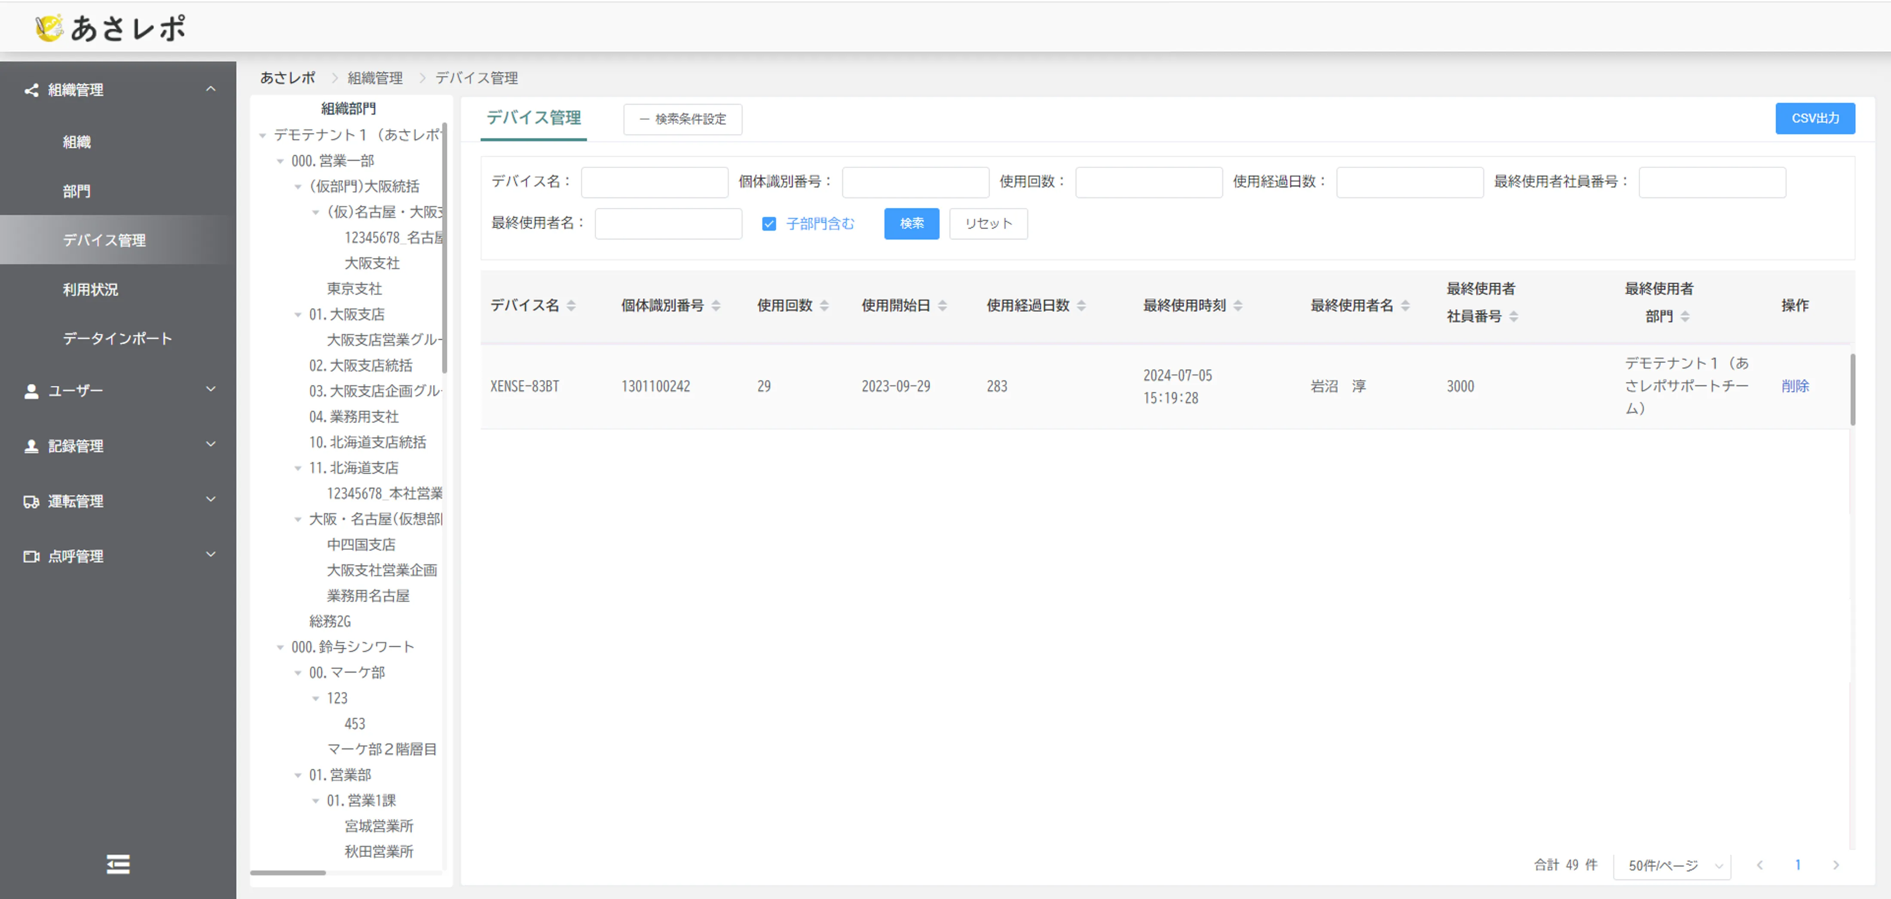Click the CSV出力 button
Viewport: 1891px width, 899px height.
(1815, 118)
